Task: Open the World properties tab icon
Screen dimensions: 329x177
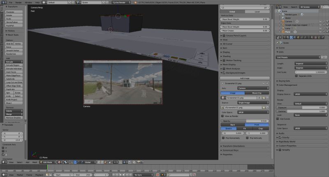Action: pyautogui.click(x=295, y=37)
